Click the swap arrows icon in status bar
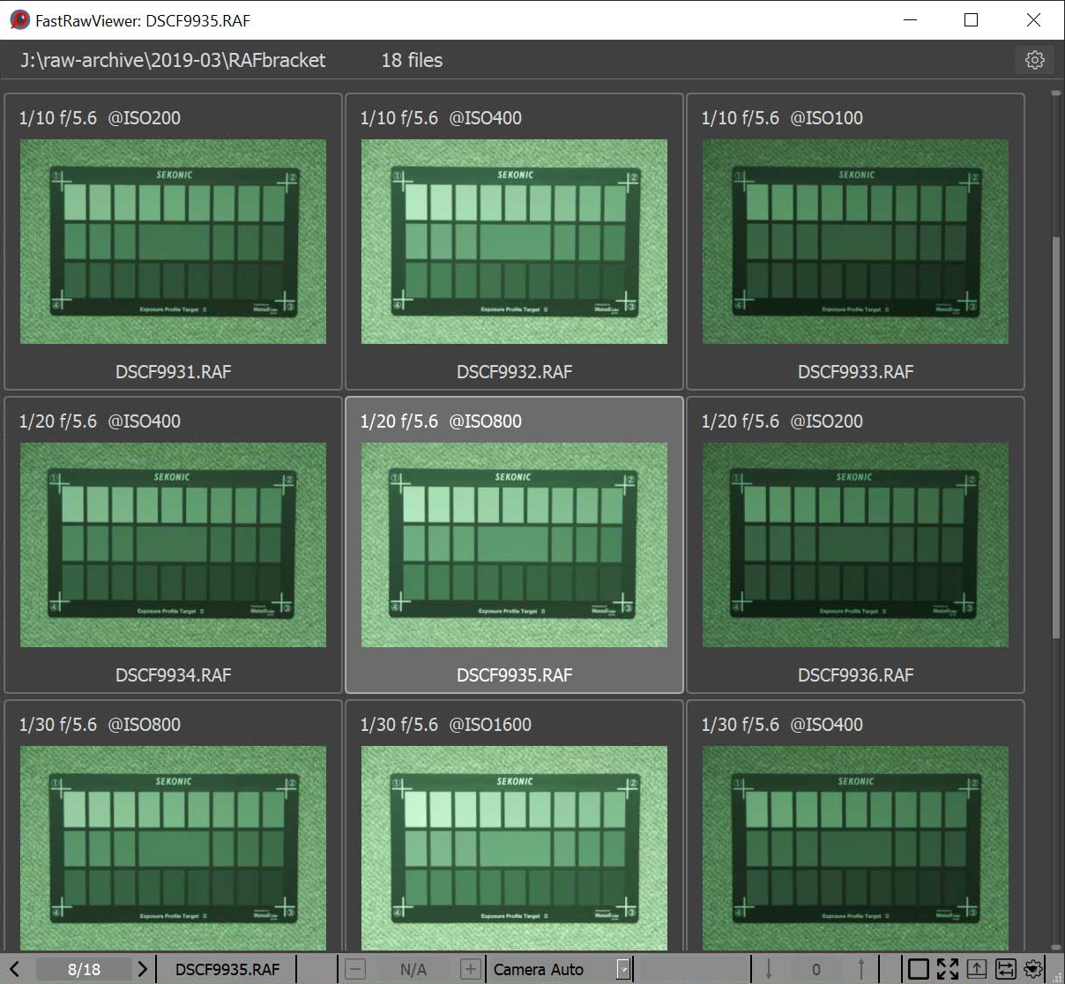 pyautogui.click(x=1005, y=969)
